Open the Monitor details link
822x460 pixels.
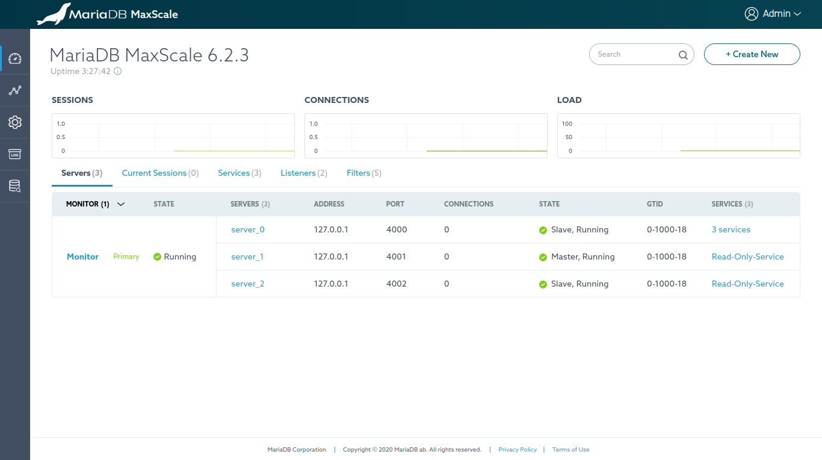tap(82, 256)
